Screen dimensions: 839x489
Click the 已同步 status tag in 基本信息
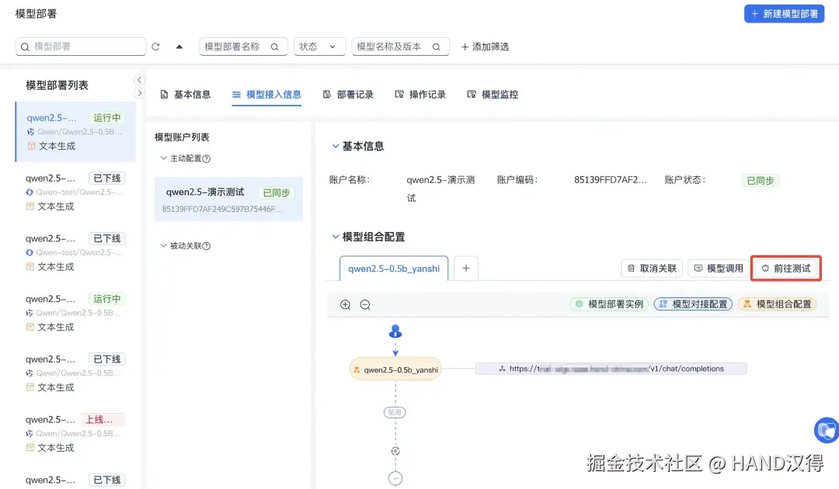click(761, 181)
